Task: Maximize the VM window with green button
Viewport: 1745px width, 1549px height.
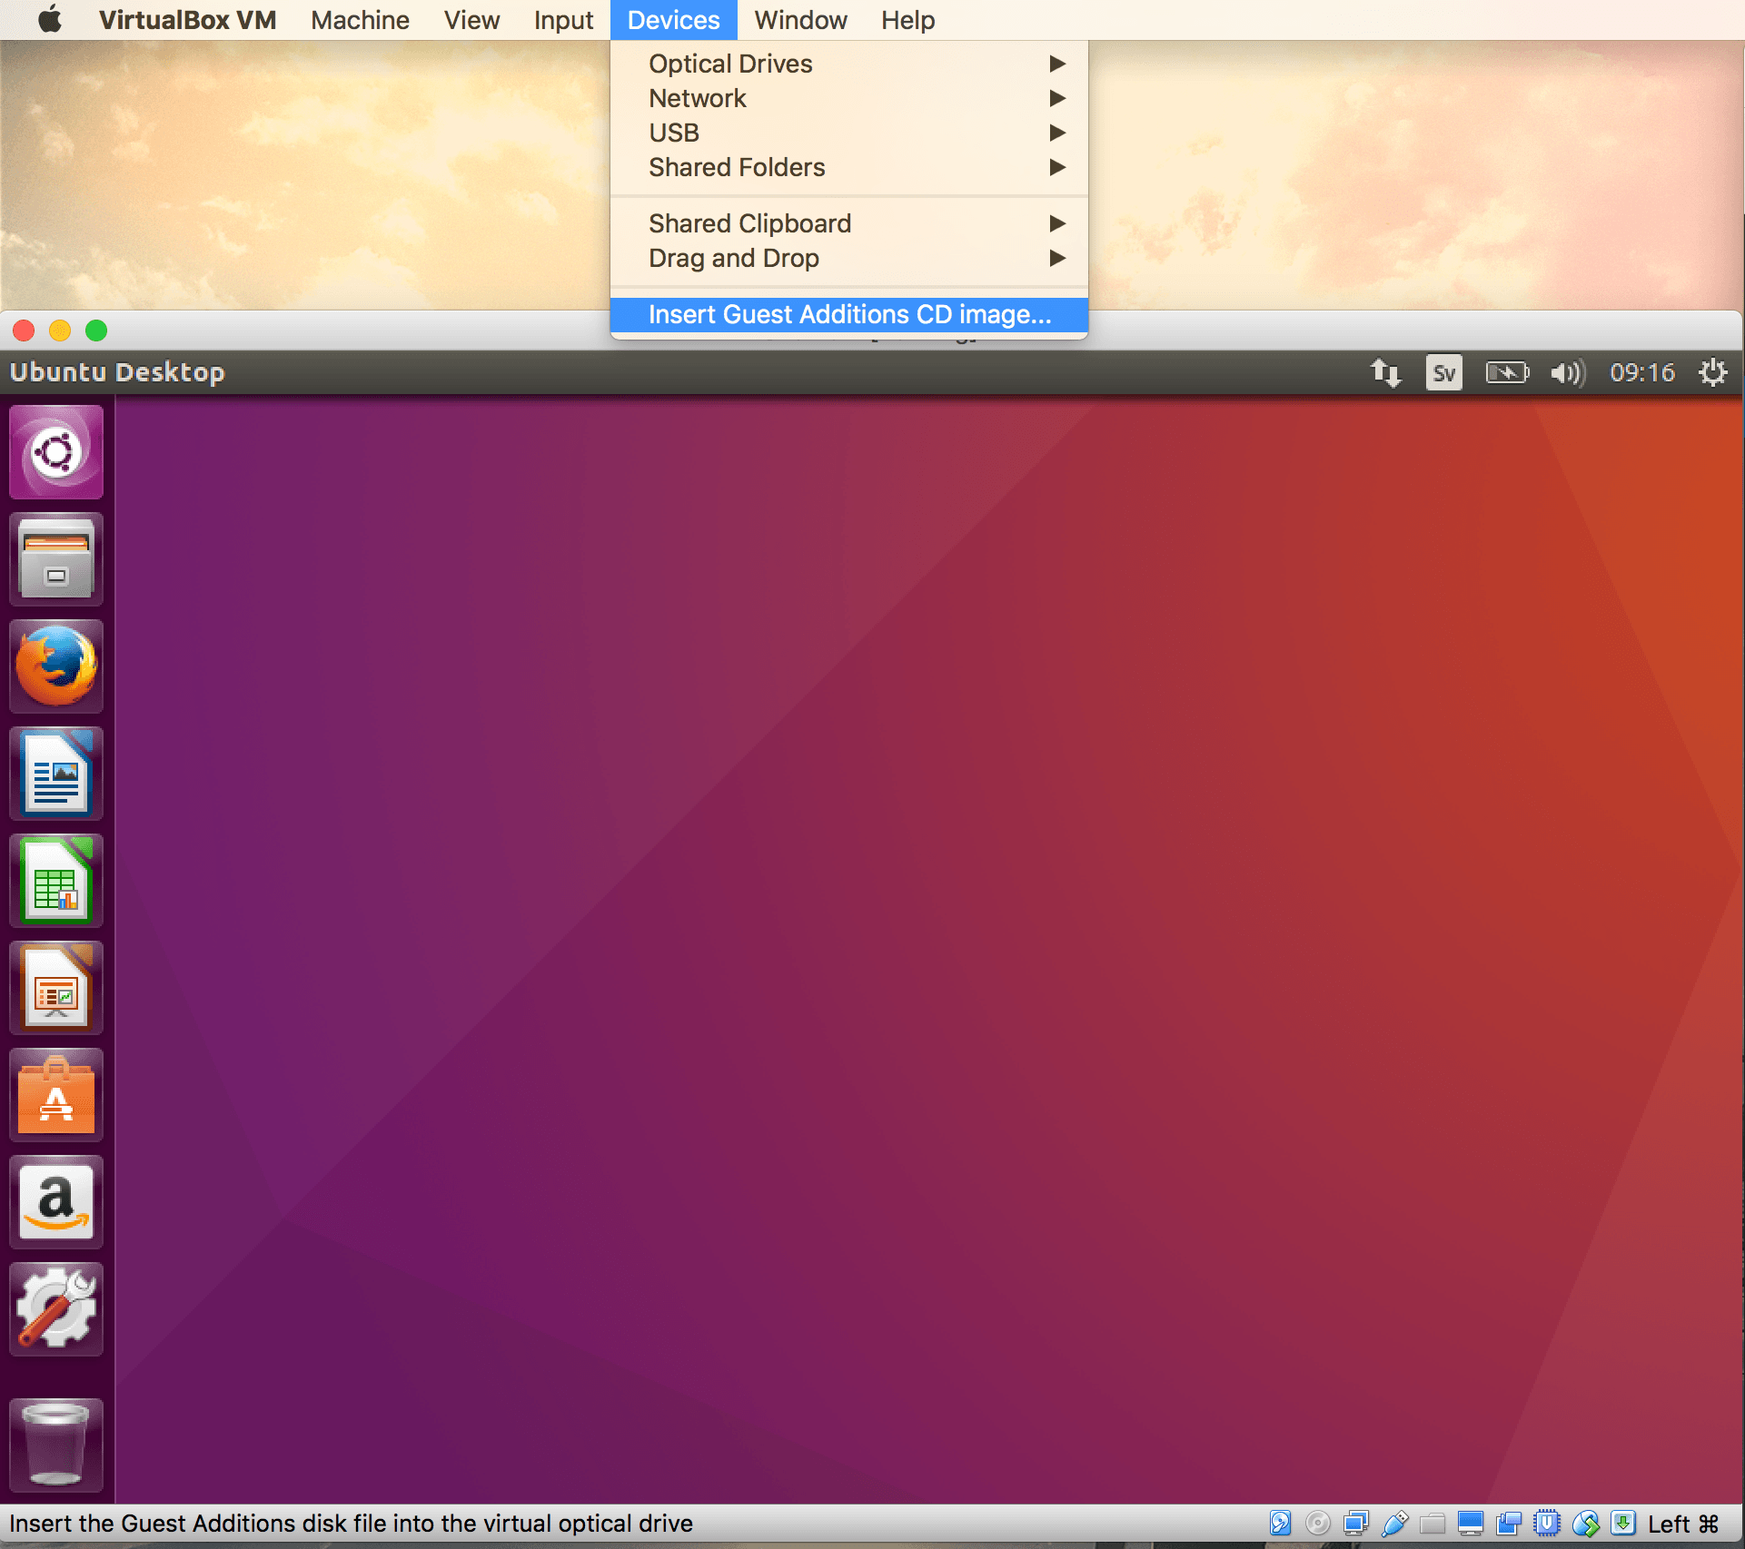Action: click(x=96, y=331)
